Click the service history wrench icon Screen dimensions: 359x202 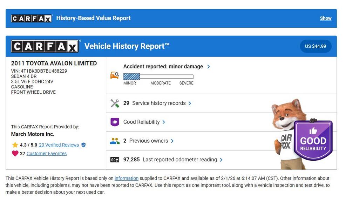click(x=115, y=103)
